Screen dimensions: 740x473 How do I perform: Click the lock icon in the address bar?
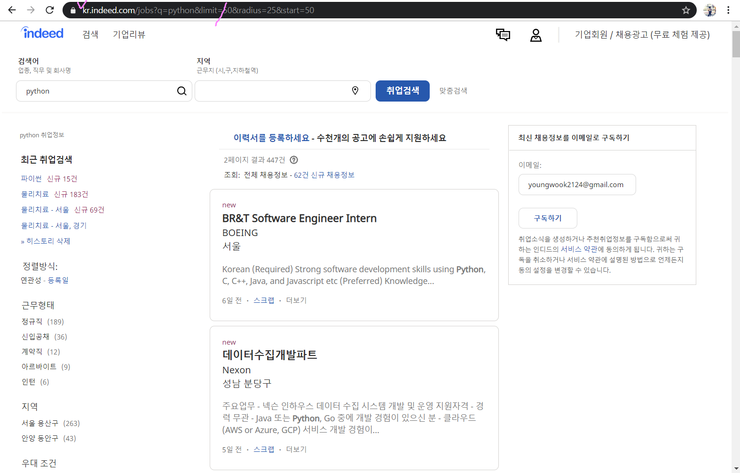pos(73,10)
